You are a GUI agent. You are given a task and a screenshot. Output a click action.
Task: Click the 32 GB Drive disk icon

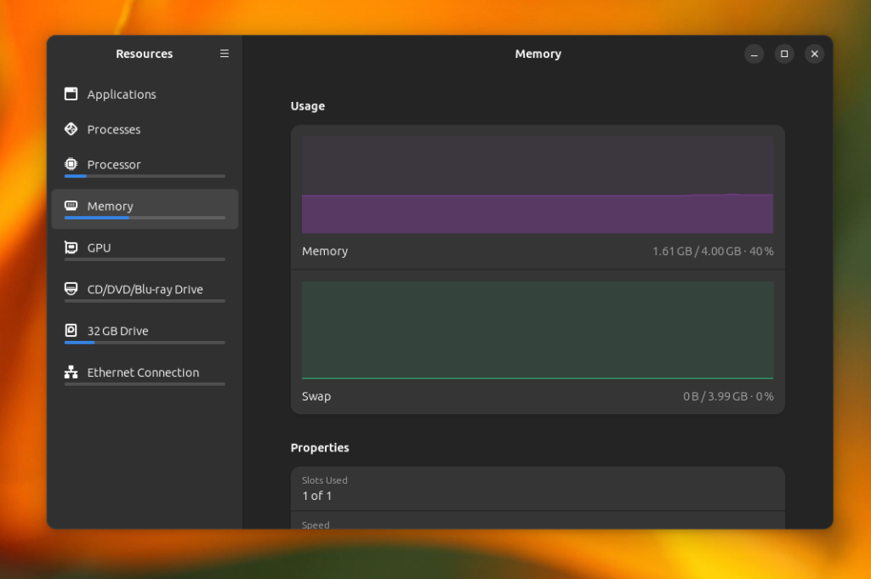(x=71, y=330)
